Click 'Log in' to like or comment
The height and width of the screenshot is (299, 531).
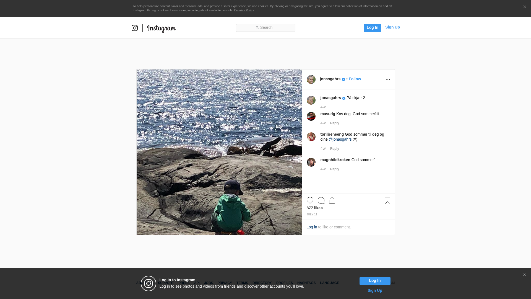[x=312, y=227]
